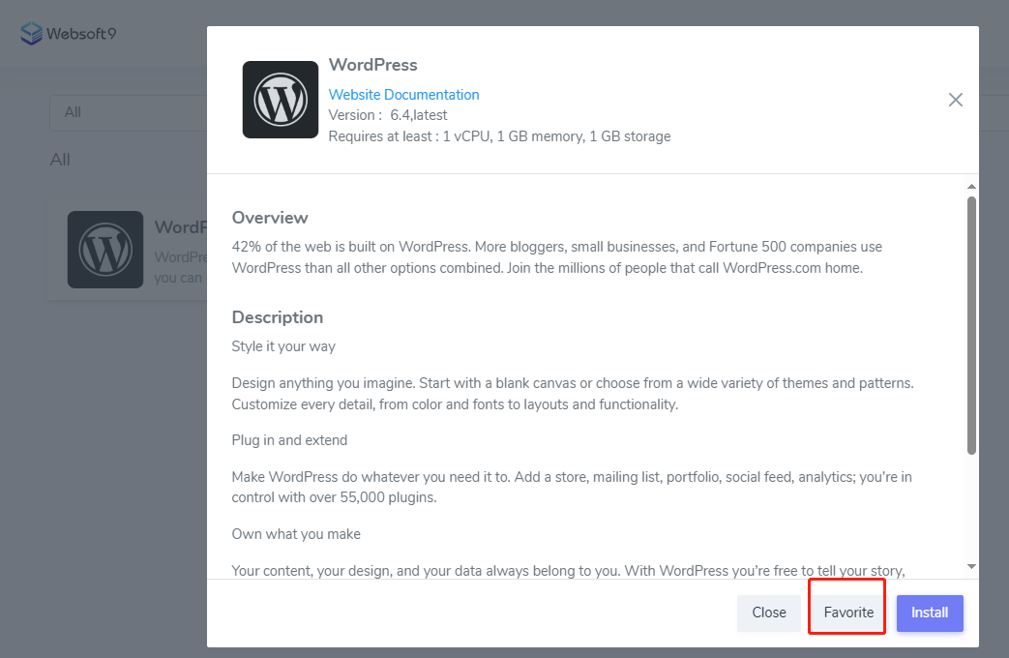Click the WordPress title in the dialog
1009x658 pixels.
(373, 65)
